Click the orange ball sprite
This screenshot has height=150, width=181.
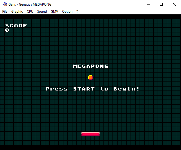pyautogui.click(x=90, y=78)
